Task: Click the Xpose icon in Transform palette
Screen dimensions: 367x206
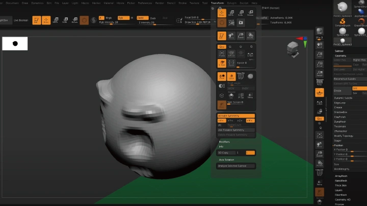Action: pos(231,63)
